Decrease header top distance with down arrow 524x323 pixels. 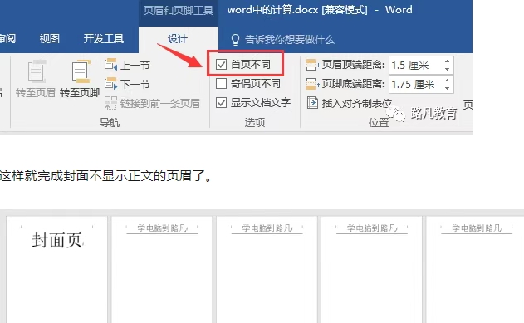coord(447,69)
